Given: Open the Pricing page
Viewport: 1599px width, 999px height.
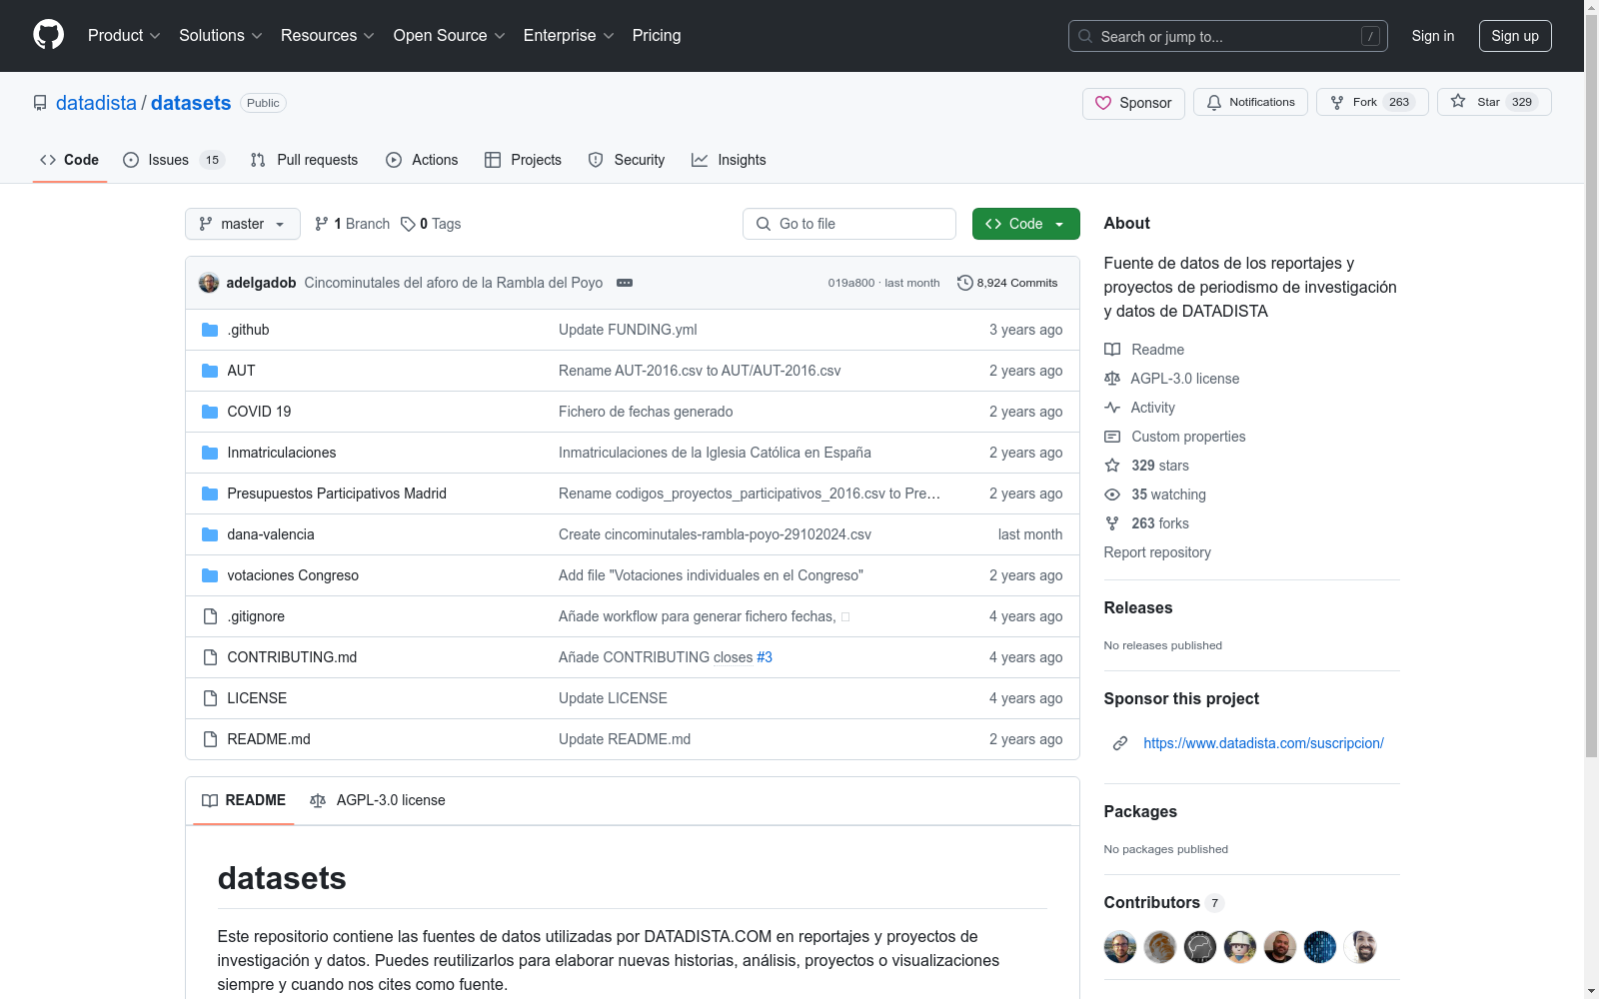Looking at the screenshot, I should tap(657, 35).
